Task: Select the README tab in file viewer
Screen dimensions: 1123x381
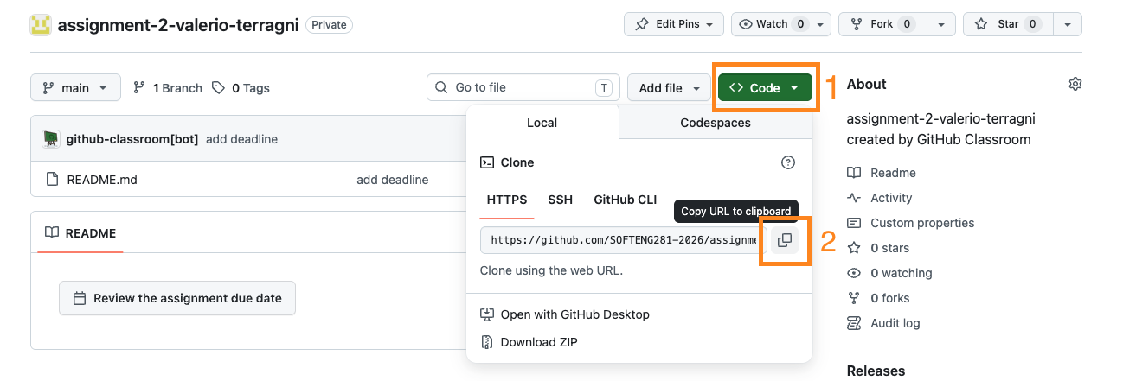Action: click(x=80, y=233)
